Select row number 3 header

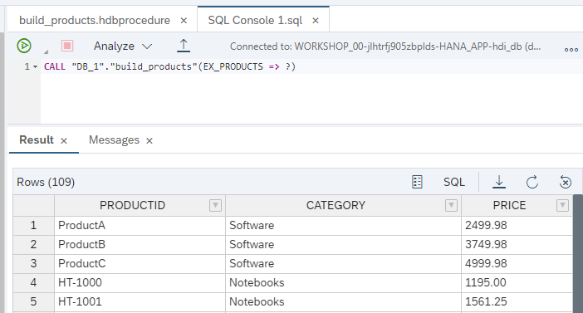coord(33,263)
